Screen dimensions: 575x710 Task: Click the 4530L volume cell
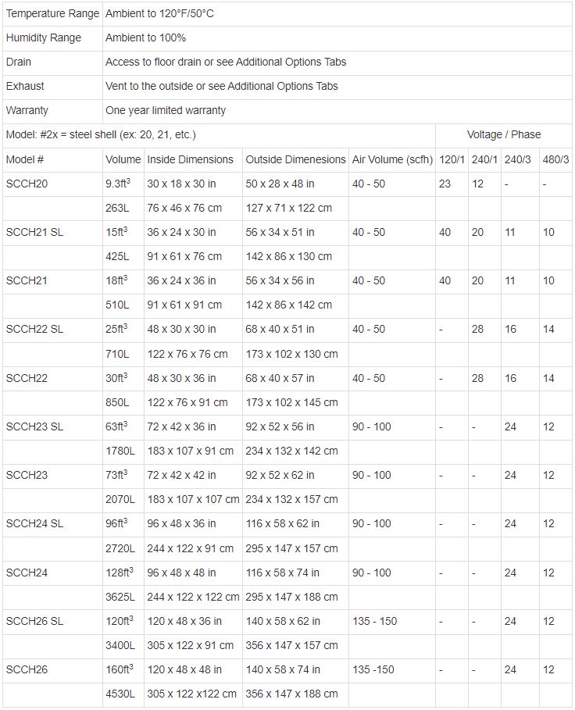[x=120, y=694]
